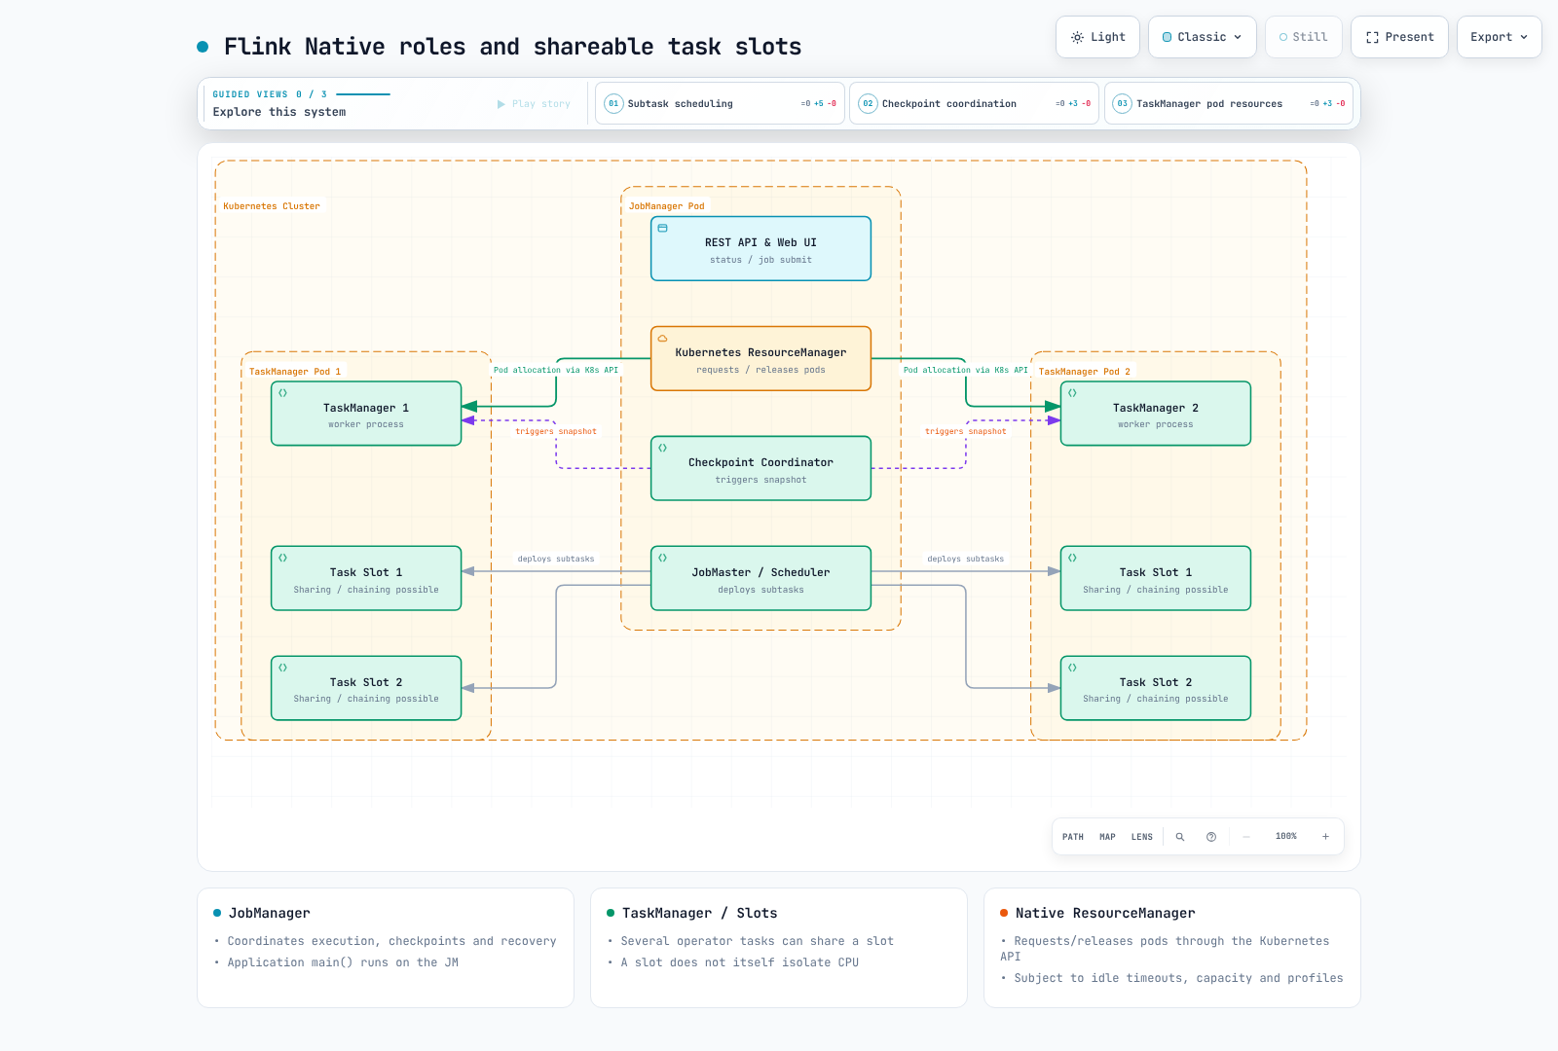Click the cloud icon on Kubernetes ResourceManager
Screen dimensions: 1558x1051
tap(663, 338)
